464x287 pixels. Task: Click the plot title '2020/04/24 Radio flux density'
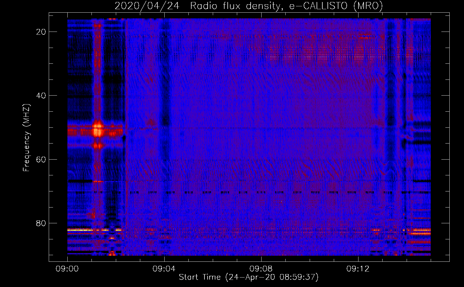(x=249, y=6)
